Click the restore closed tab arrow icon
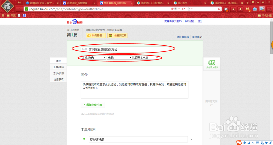 [19, 3]
